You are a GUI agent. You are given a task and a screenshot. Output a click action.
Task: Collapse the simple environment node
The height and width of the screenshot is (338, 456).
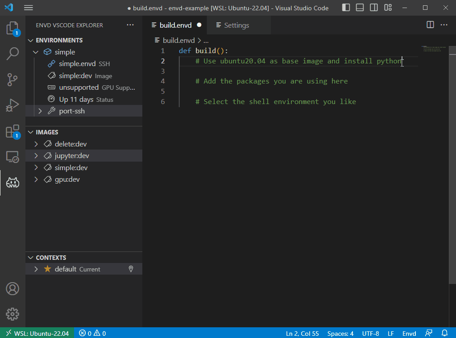coord(36,52)
